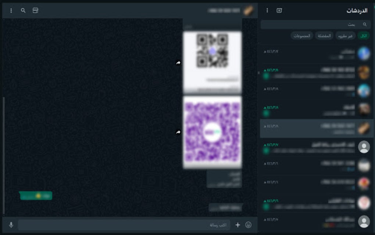Click the conversation scrollbar thumb

4,155
